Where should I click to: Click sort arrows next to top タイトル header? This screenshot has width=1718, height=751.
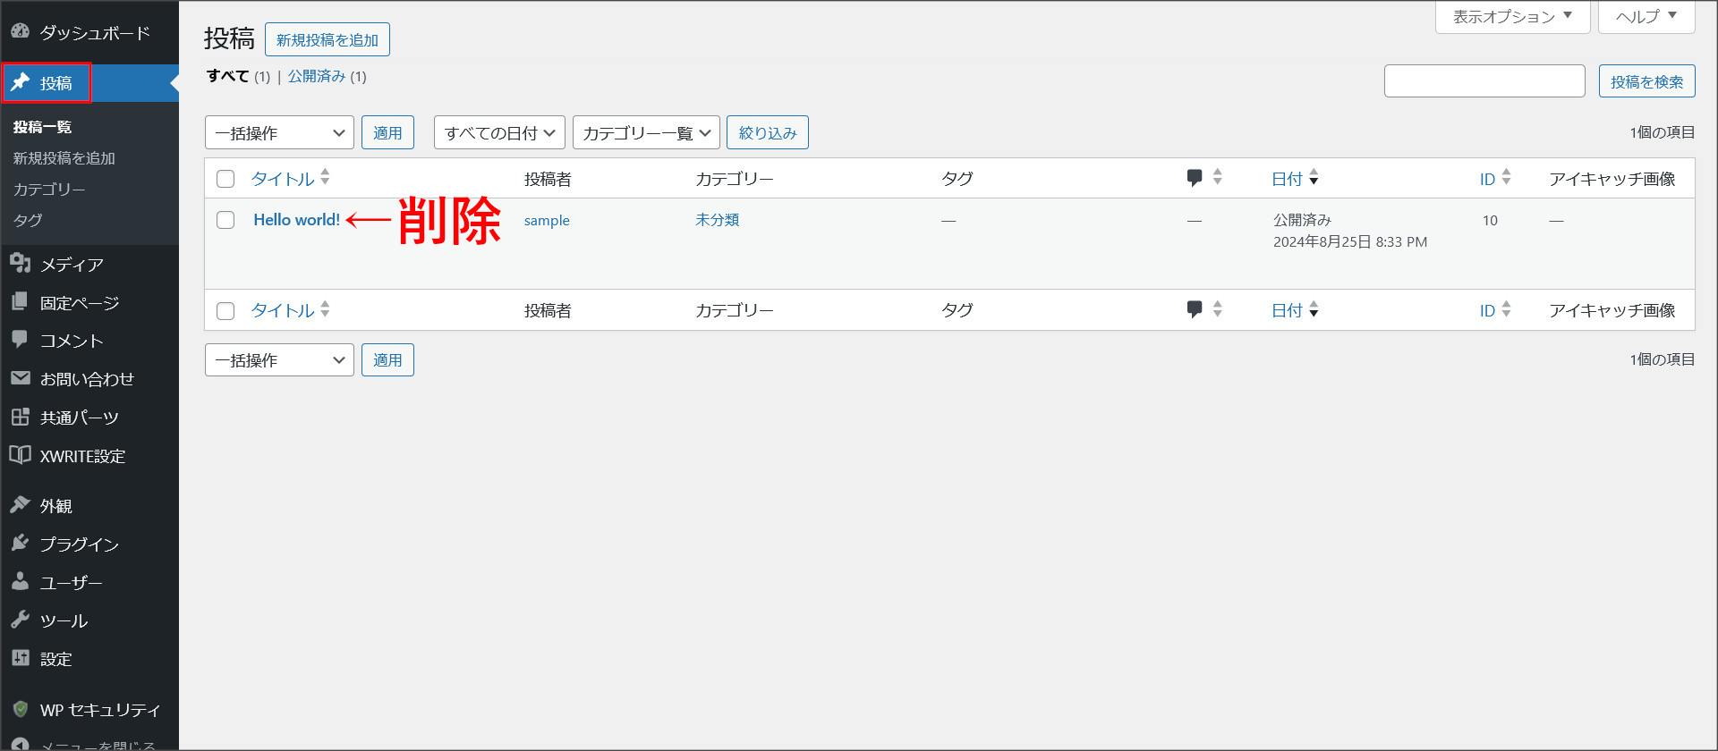click(325, 177)
